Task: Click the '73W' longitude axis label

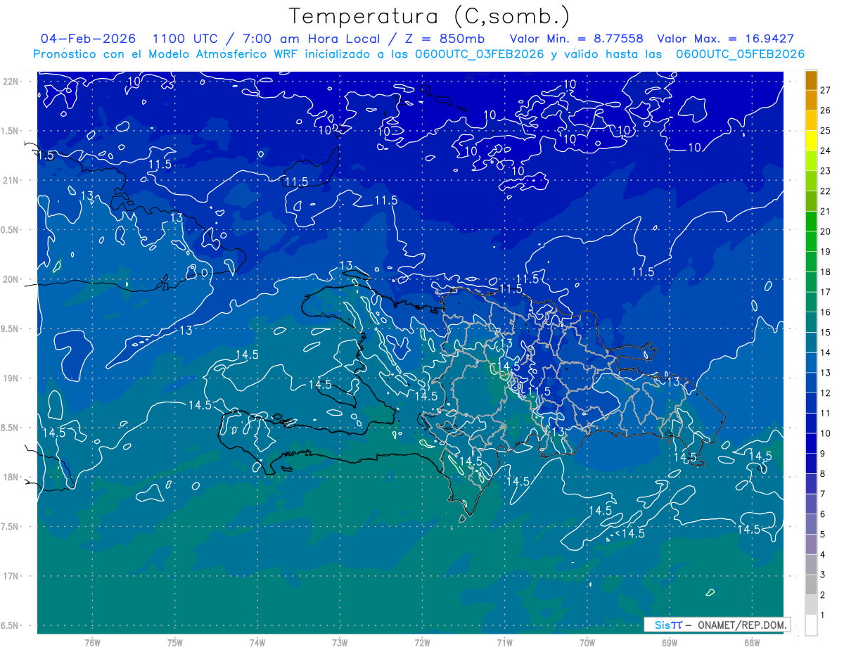Action: [340, 642]
